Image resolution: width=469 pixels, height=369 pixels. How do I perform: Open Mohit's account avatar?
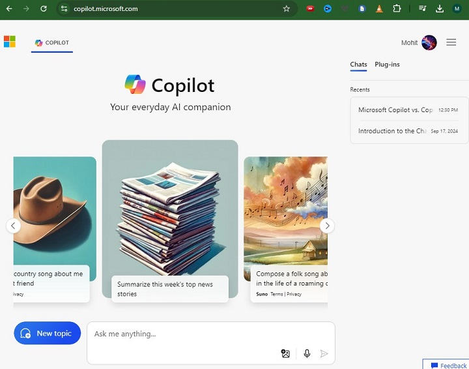429,42
